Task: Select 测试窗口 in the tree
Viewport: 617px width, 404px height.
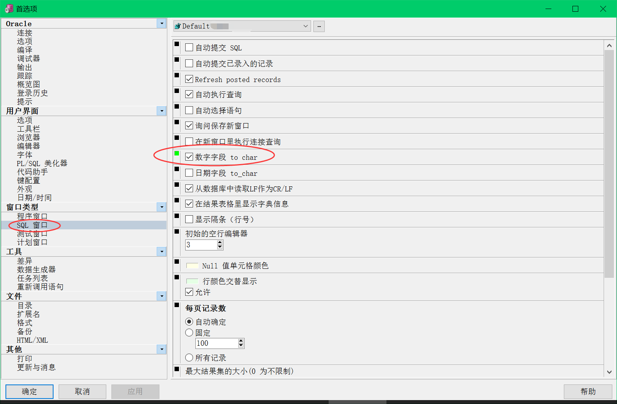Action: 32,234
